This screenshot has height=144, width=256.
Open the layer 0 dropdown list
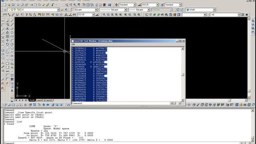point(58,10)
